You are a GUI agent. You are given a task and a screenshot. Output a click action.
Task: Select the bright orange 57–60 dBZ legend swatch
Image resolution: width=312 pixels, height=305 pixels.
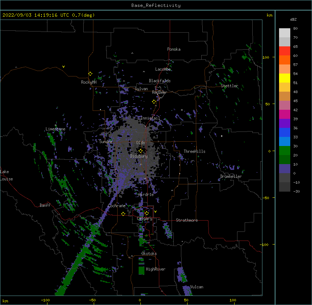(284, 60)
